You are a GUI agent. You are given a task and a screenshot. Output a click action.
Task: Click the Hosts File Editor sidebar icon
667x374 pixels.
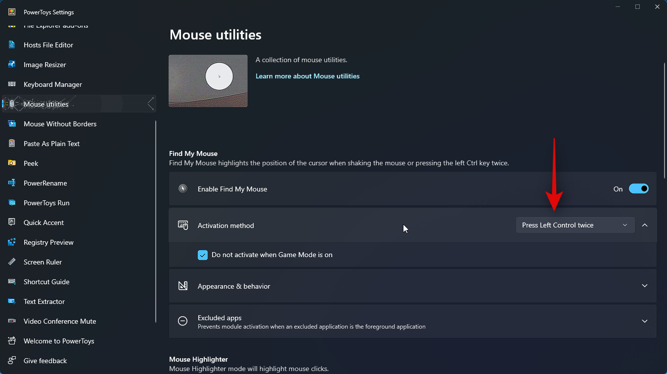pyautogui.click(x=12, y=45)
